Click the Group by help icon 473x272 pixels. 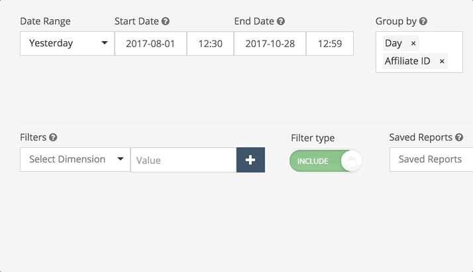423,21
